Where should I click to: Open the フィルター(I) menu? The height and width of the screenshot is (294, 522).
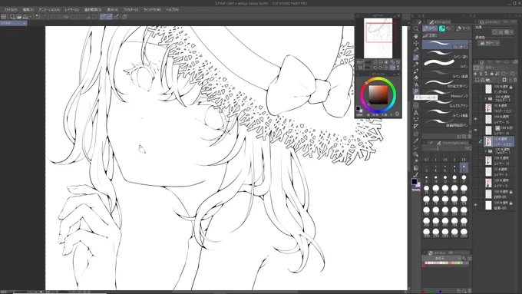tap(130, 10)
